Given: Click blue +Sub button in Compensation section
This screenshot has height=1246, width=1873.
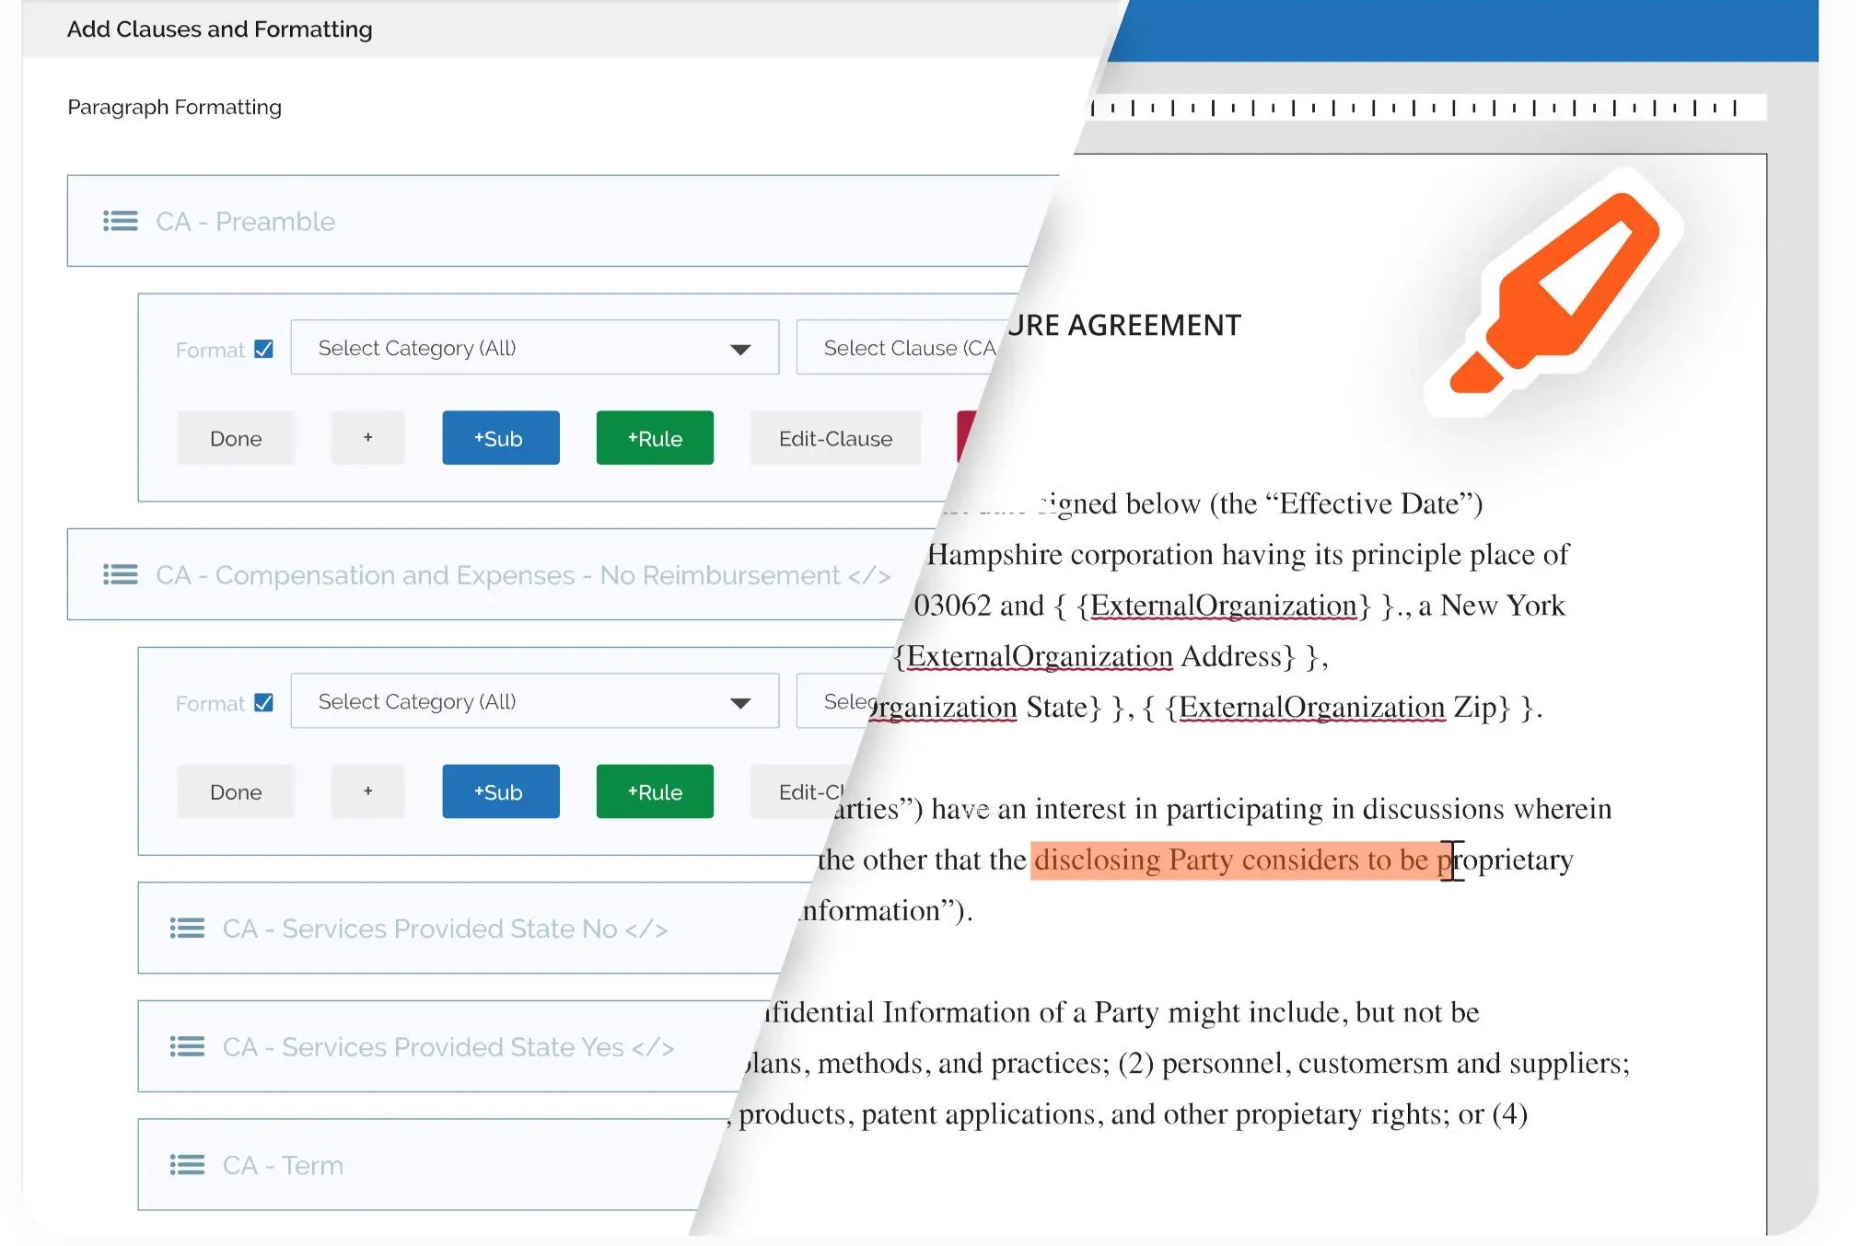Looking at the screenshot, I should (x=500, y=791).
